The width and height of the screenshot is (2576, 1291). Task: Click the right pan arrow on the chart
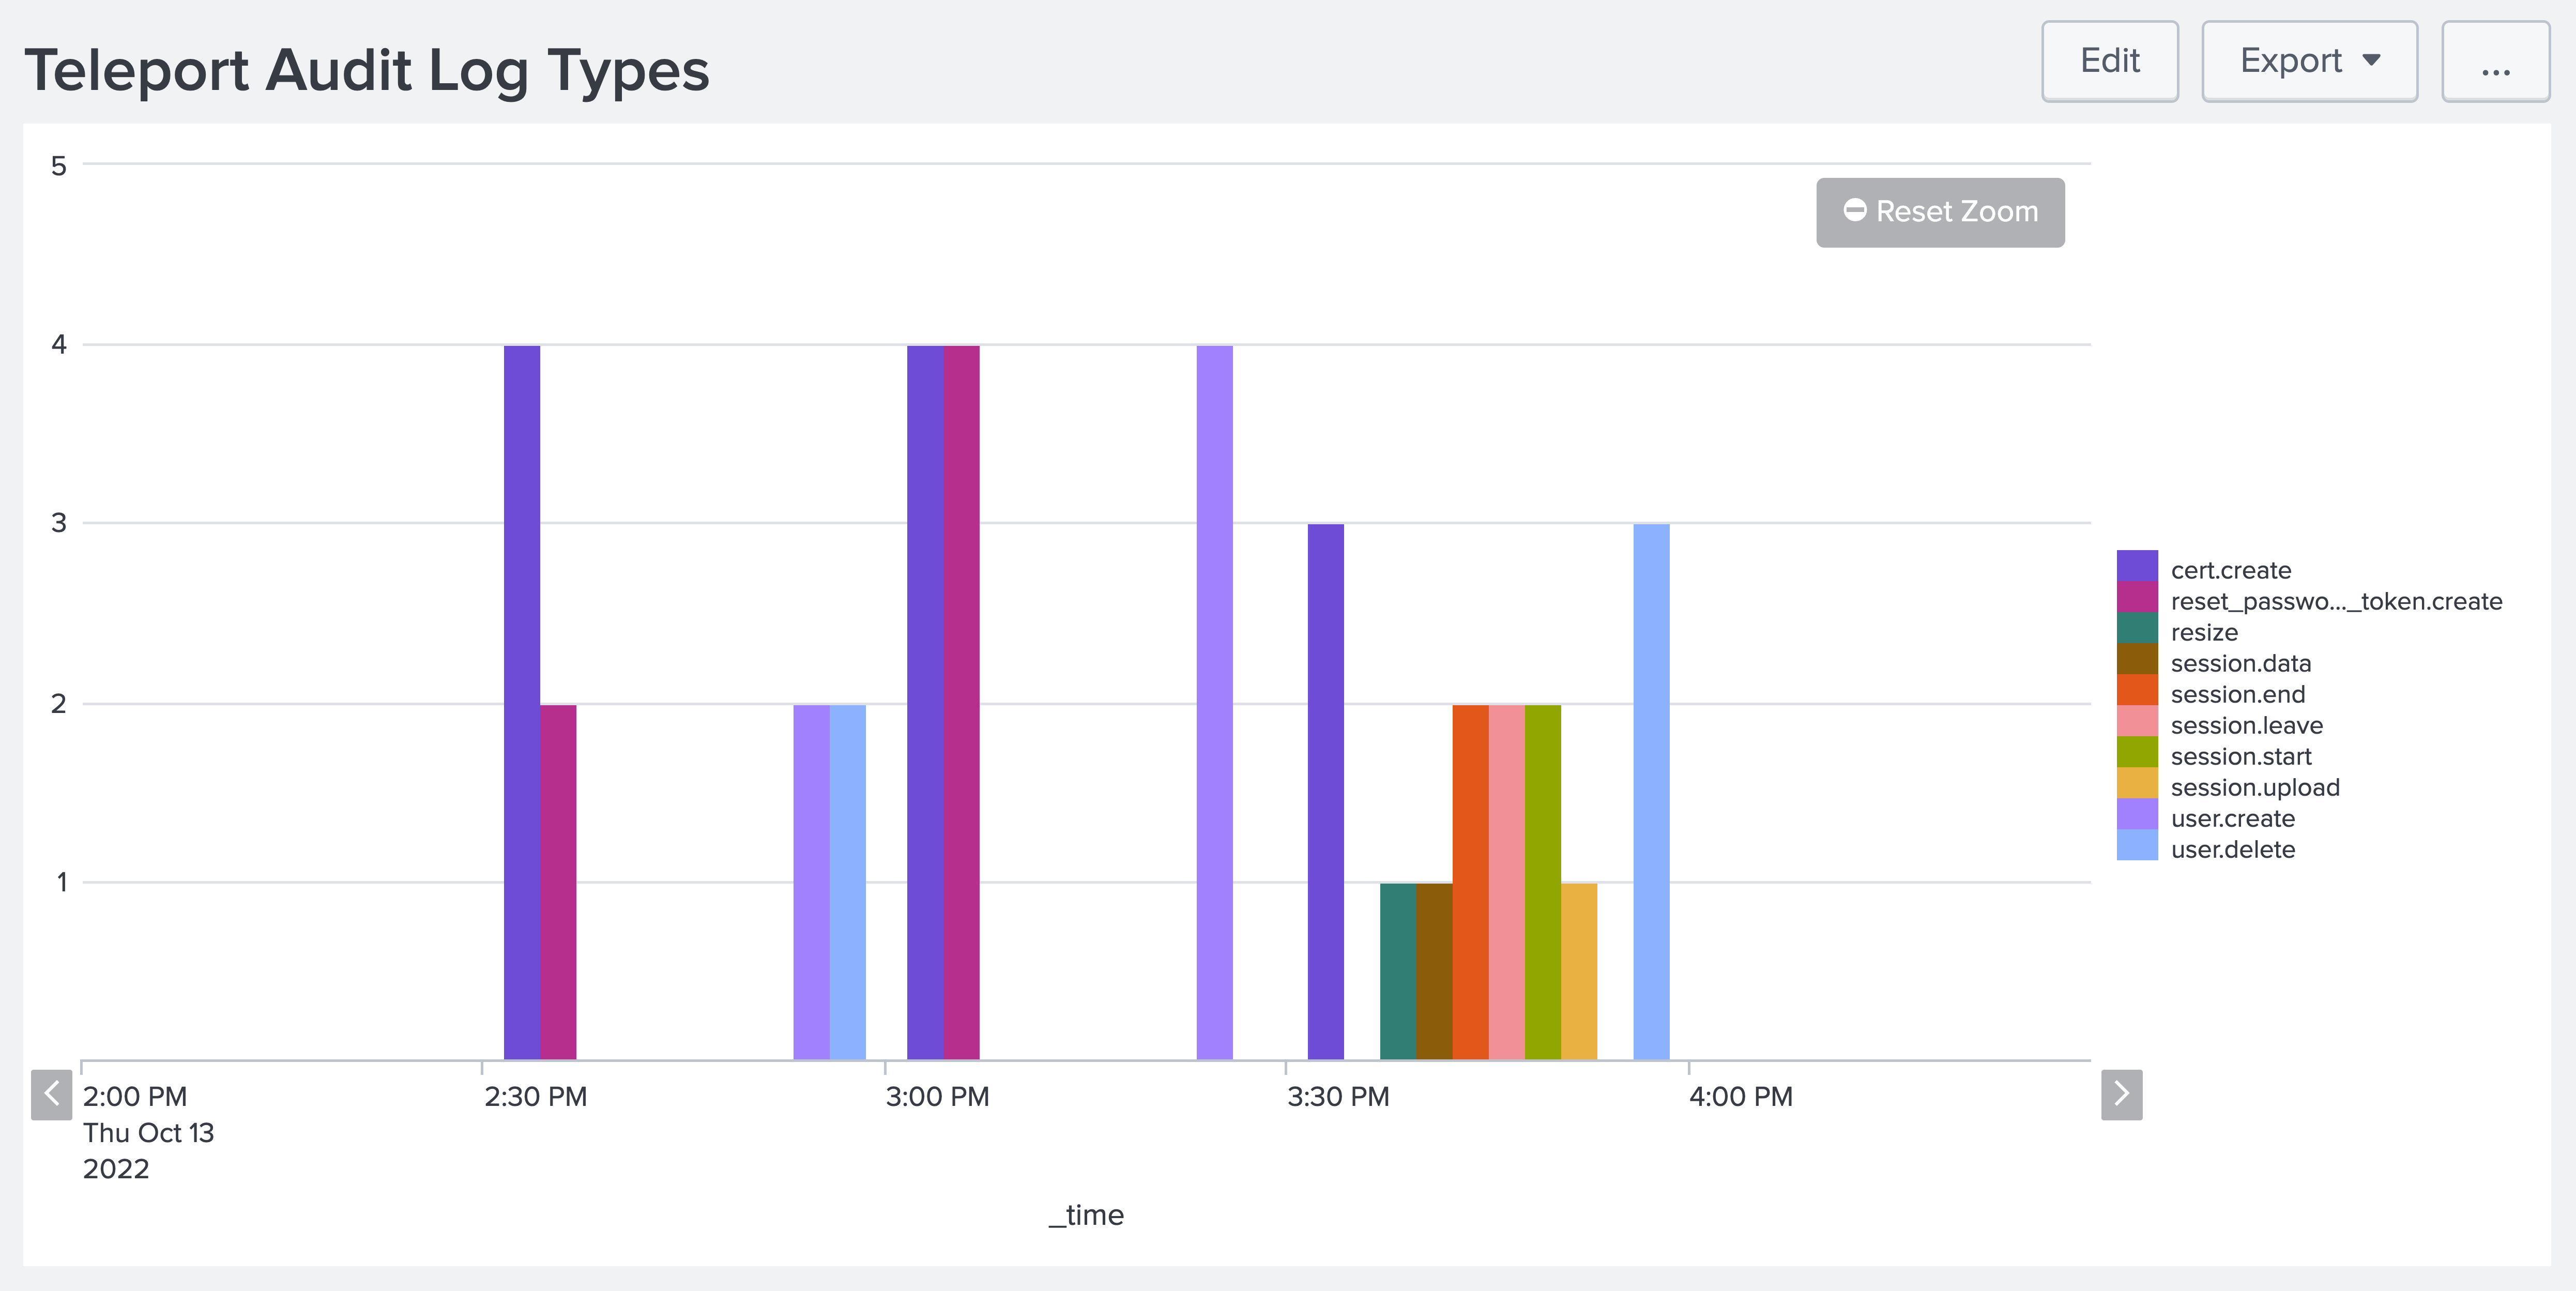pos(2121,1094)
